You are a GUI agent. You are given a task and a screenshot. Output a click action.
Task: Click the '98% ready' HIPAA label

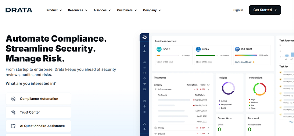point(225,56)
